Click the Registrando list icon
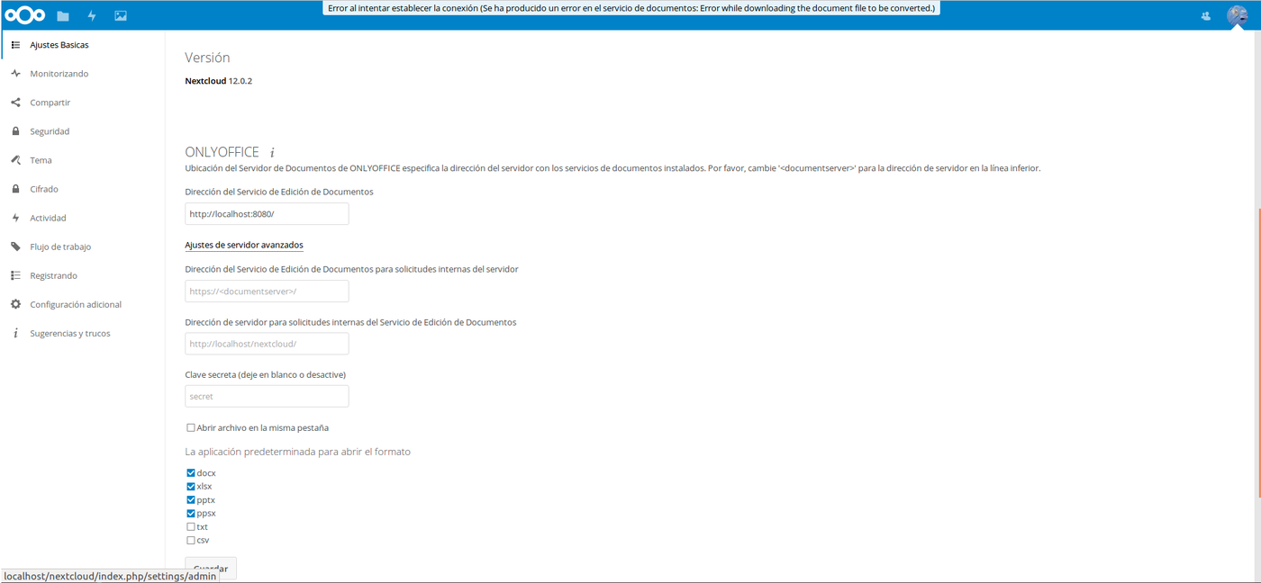This screenshot has width=1261, height=583. click(15, 275)
